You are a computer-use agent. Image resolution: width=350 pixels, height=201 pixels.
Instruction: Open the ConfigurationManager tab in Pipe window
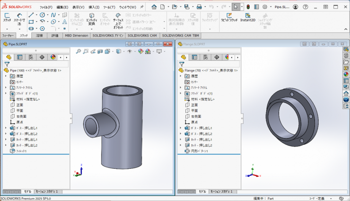point(31,57)
